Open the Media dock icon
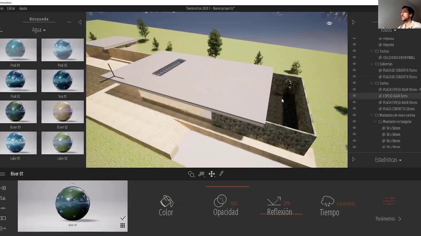Image resolution: width=421 pixels, height=236 pixels. tap(3, 218)
